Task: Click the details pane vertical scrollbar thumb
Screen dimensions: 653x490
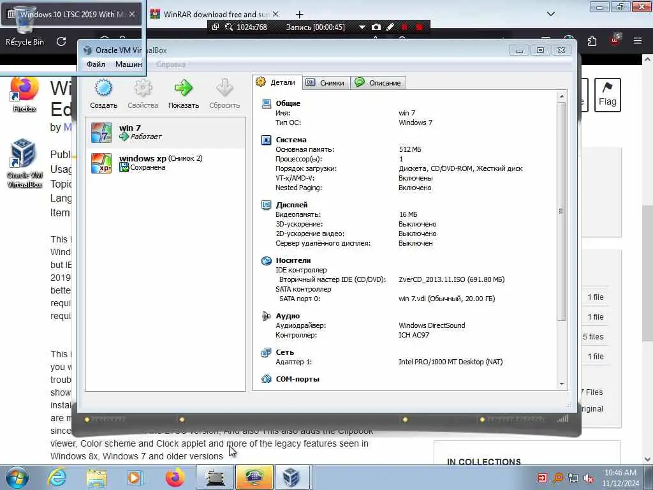Action: coord(562,211)
